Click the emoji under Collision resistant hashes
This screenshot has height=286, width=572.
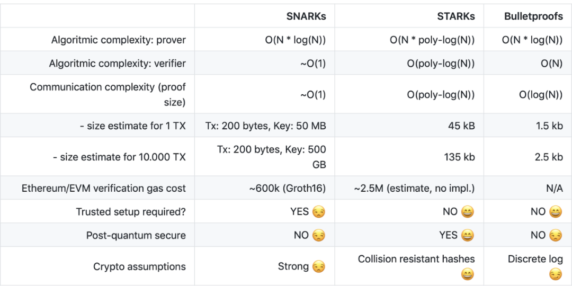(468, 274)
